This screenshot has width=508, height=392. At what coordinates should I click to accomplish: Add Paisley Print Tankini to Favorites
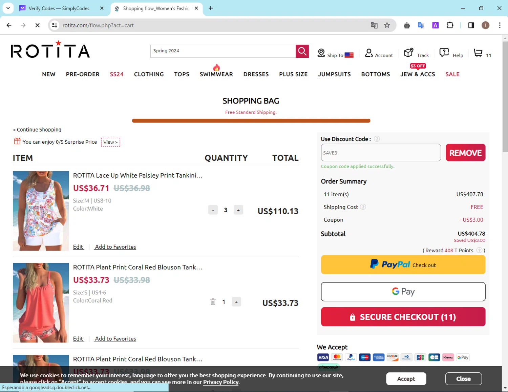click(x=115, y=247)
